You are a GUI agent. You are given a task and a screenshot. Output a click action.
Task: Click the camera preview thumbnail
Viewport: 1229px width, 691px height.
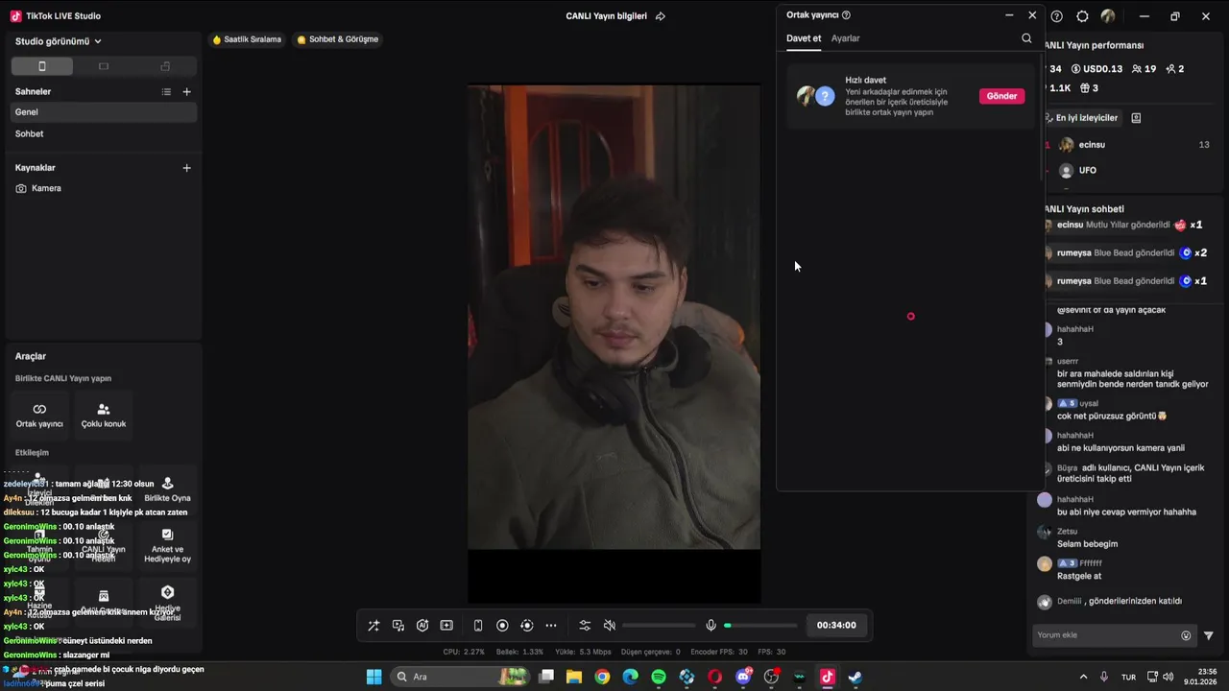(x=614, y=317)
